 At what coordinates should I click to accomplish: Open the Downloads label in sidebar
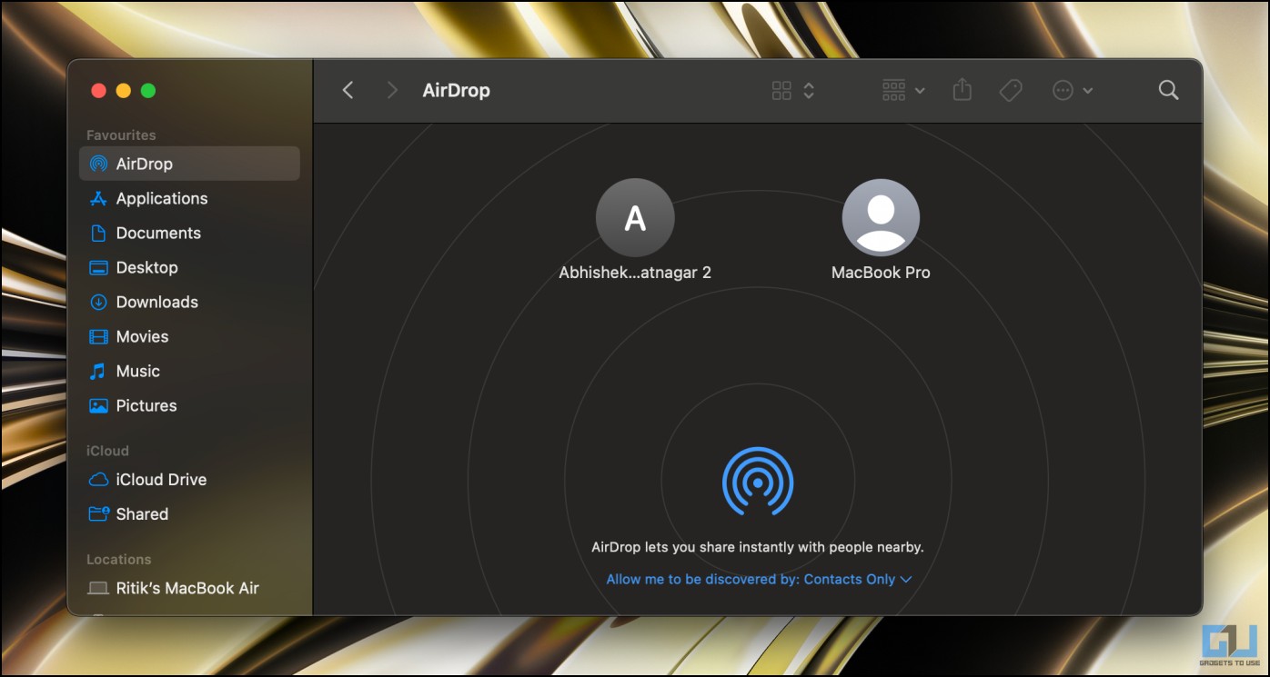157,303
